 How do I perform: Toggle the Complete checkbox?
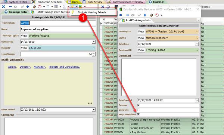tap(138, 110)
